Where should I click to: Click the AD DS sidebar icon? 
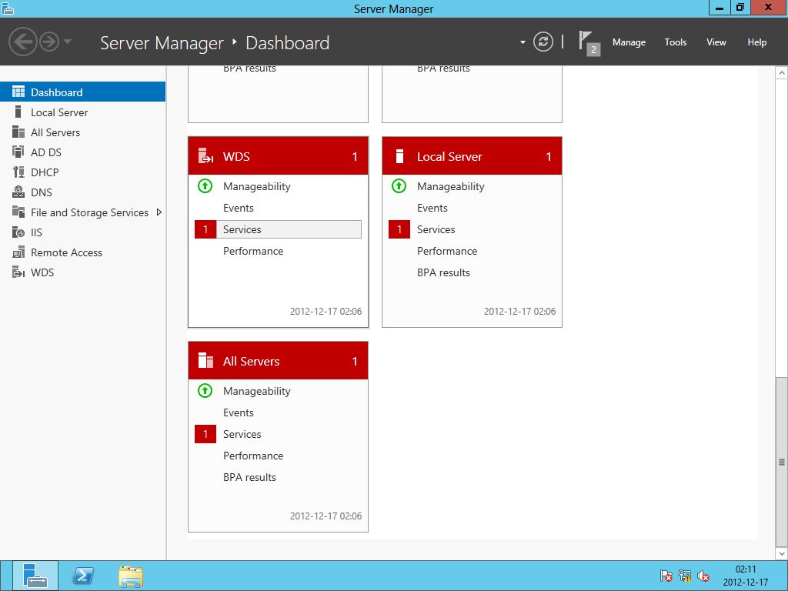click(x=18, y=152)
